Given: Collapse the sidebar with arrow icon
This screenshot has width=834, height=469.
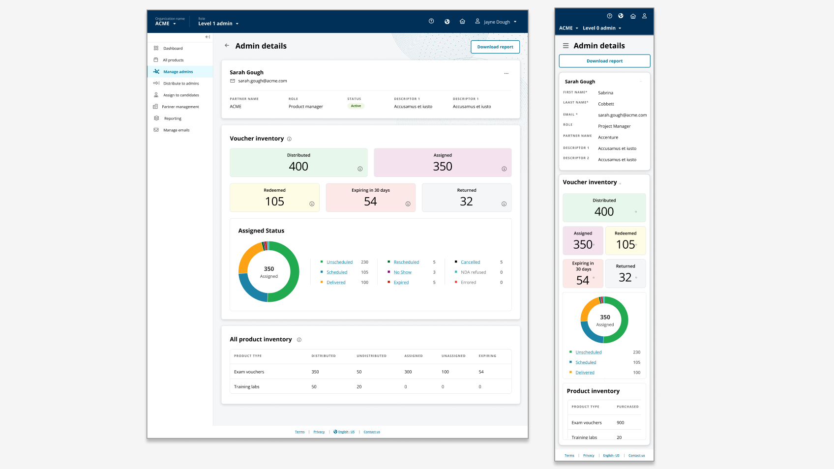Looking at the screenshot, I should point(208,37).
